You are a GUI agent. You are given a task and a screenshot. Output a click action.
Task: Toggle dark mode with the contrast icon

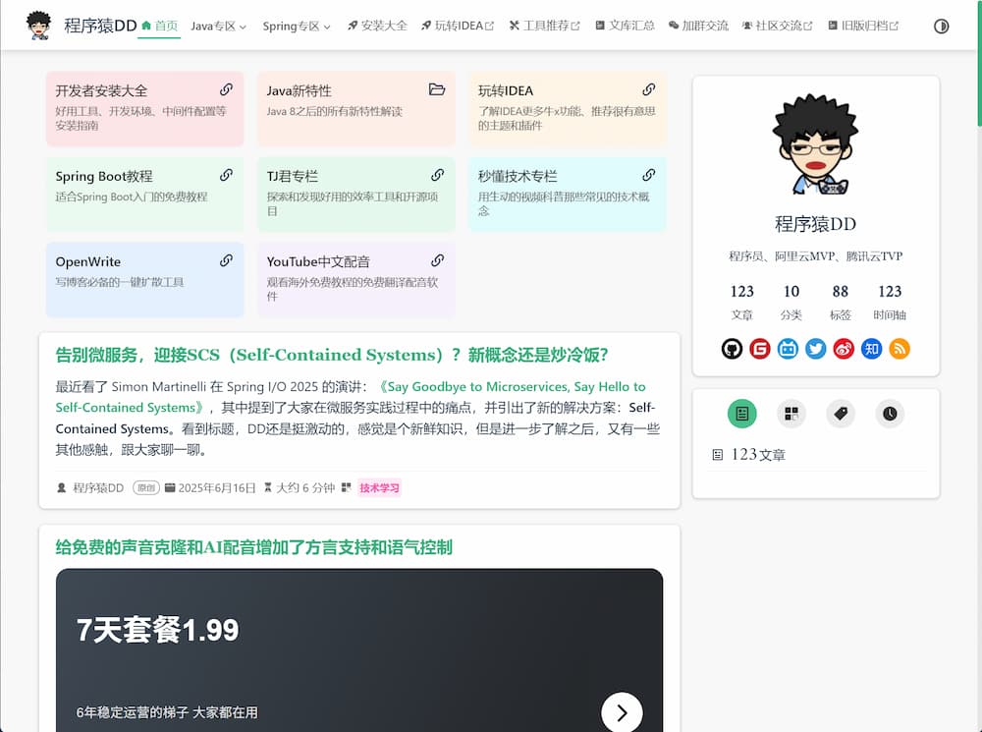[x=941, y=27]
